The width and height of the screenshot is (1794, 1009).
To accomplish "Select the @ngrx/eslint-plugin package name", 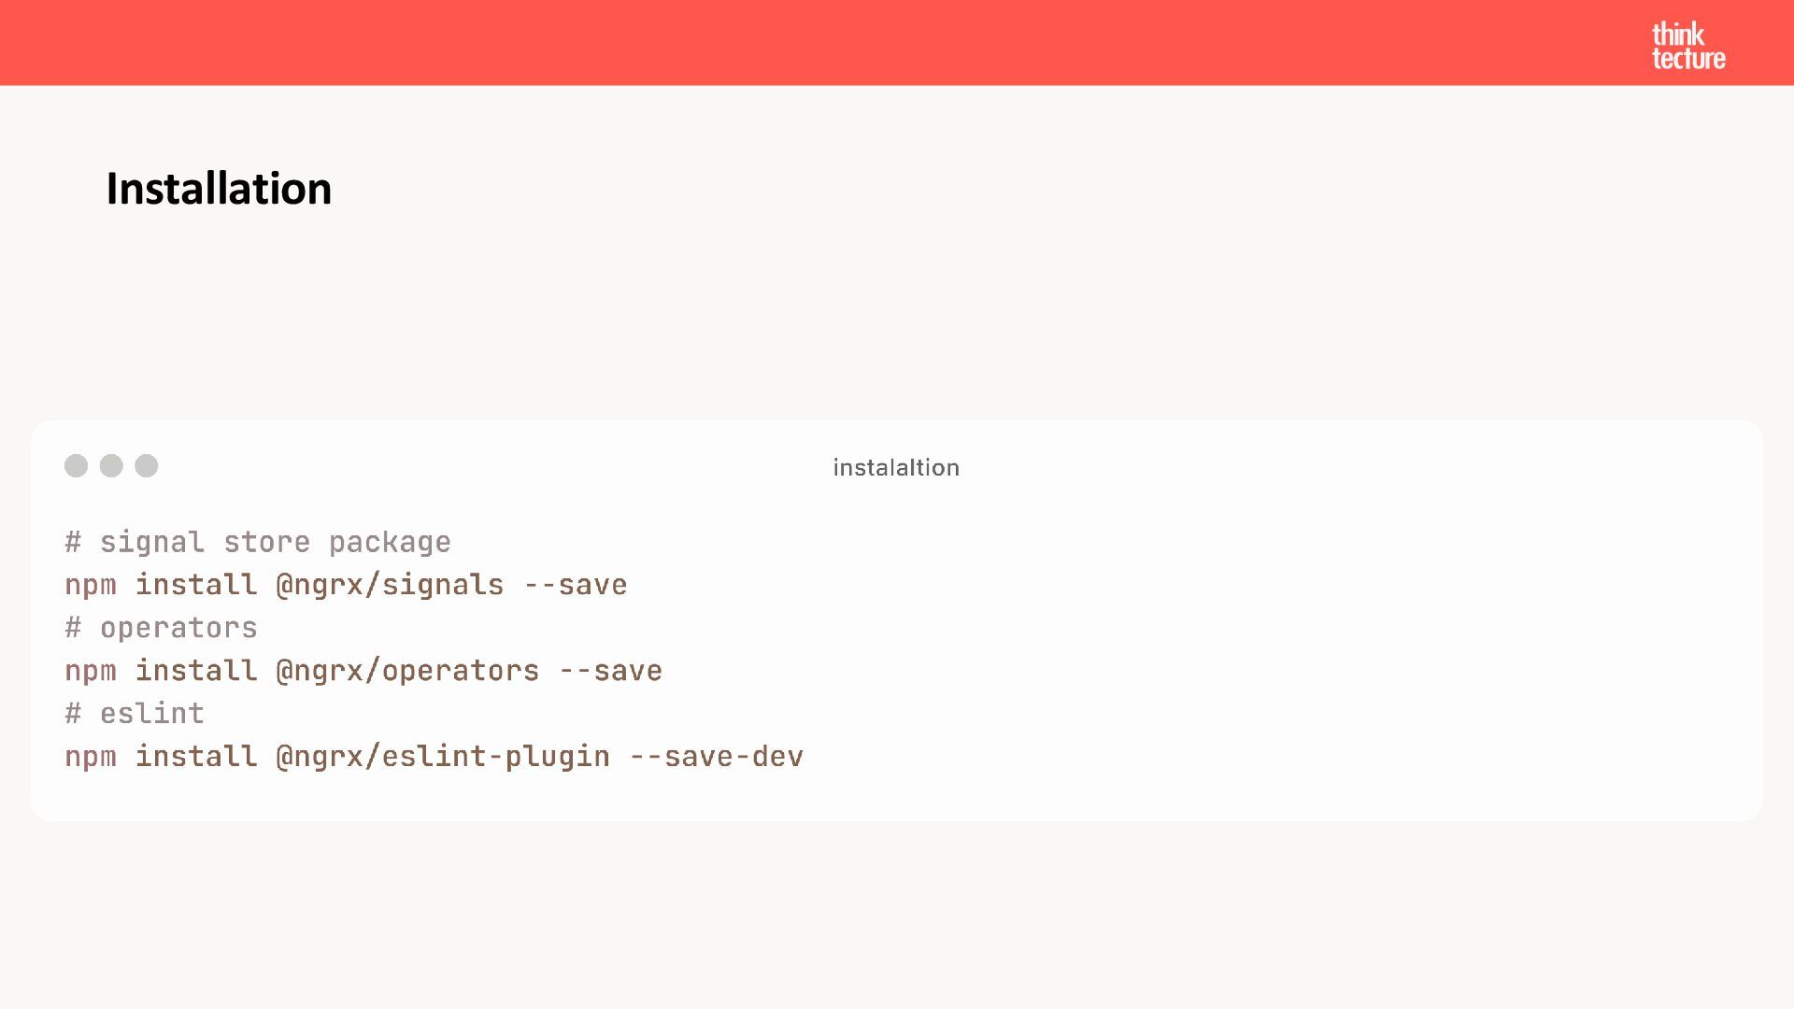I will [x=443, y=757].
